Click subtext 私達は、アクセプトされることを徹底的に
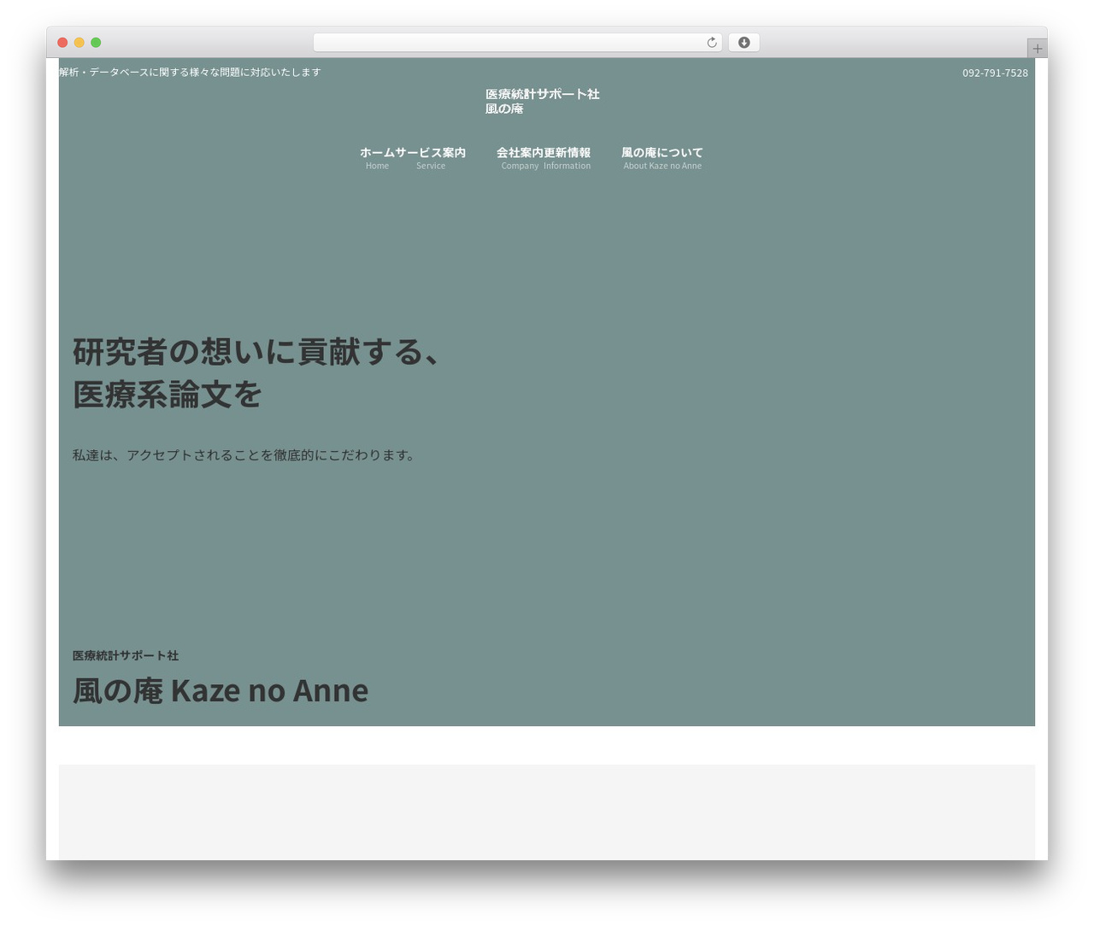Screen dimensions: 1094x926 pyautogui.click(x=246, y=455)
